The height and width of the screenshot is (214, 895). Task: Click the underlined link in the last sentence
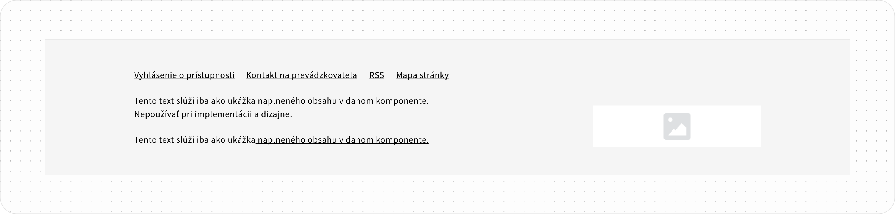pyautogui.click(x=343, y=140)
